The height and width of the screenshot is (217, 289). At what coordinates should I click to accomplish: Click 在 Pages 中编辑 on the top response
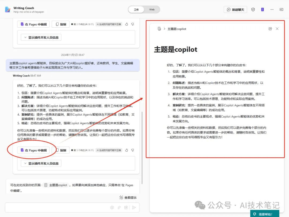pos(33,24)
